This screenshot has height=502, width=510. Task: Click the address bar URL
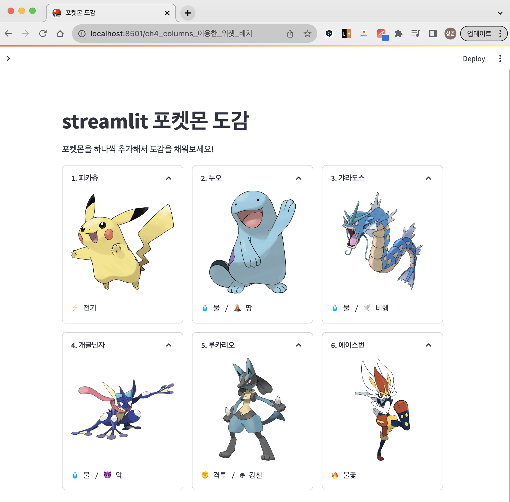[171, 34]
